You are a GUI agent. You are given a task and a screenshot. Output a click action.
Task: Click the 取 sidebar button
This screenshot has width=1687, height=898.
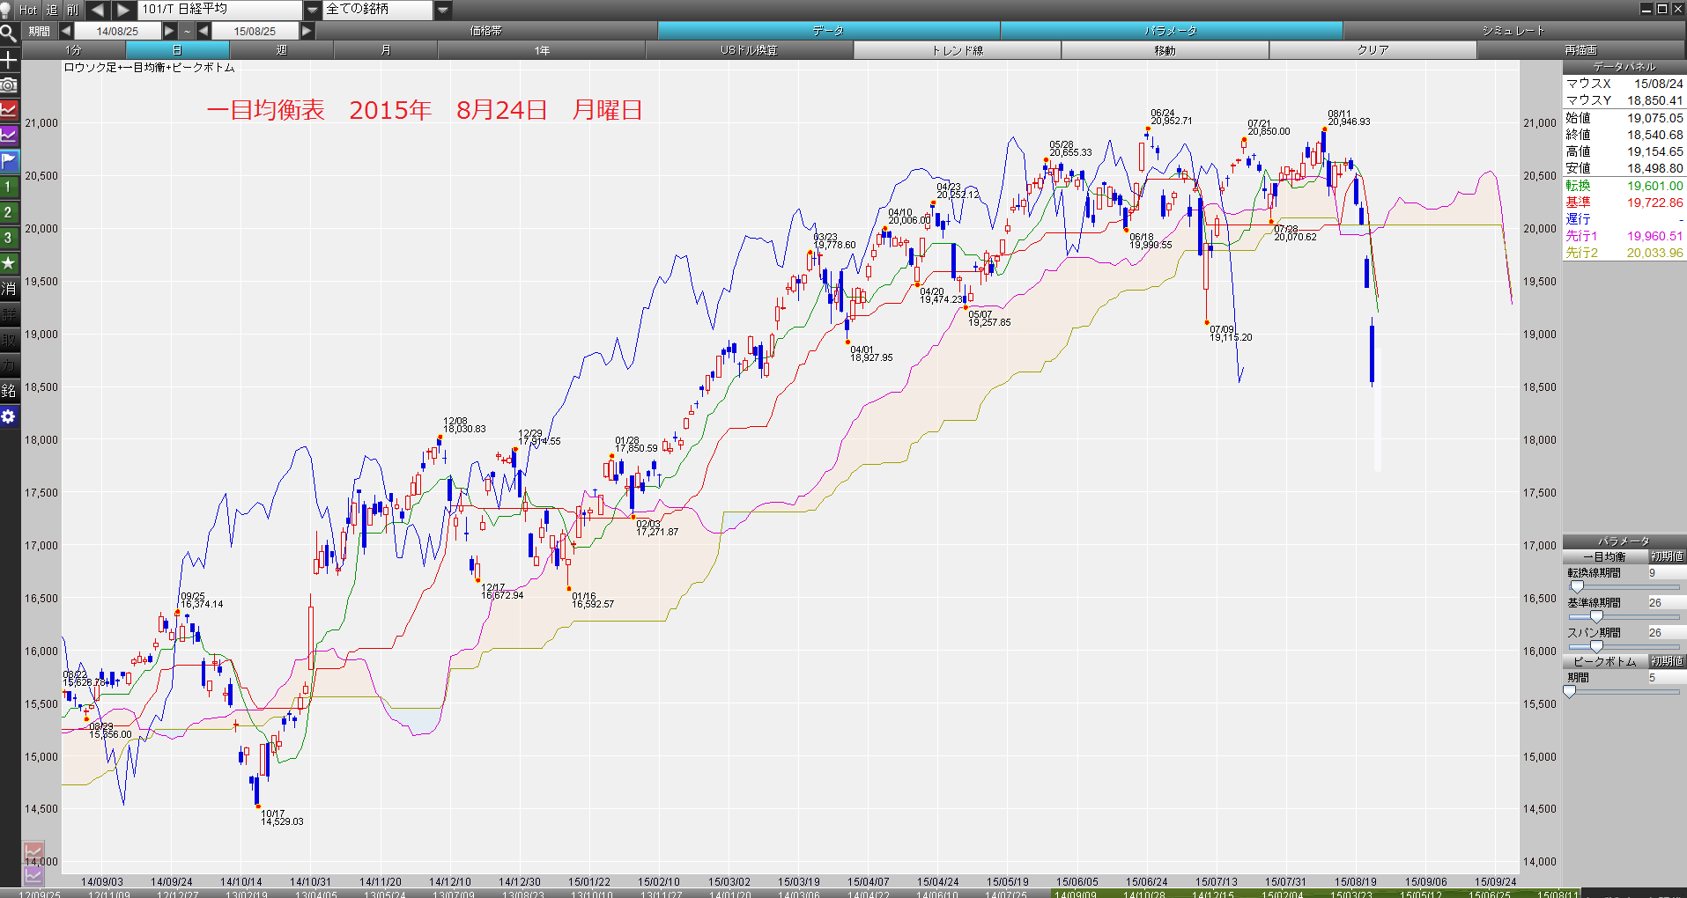point(9,340)
